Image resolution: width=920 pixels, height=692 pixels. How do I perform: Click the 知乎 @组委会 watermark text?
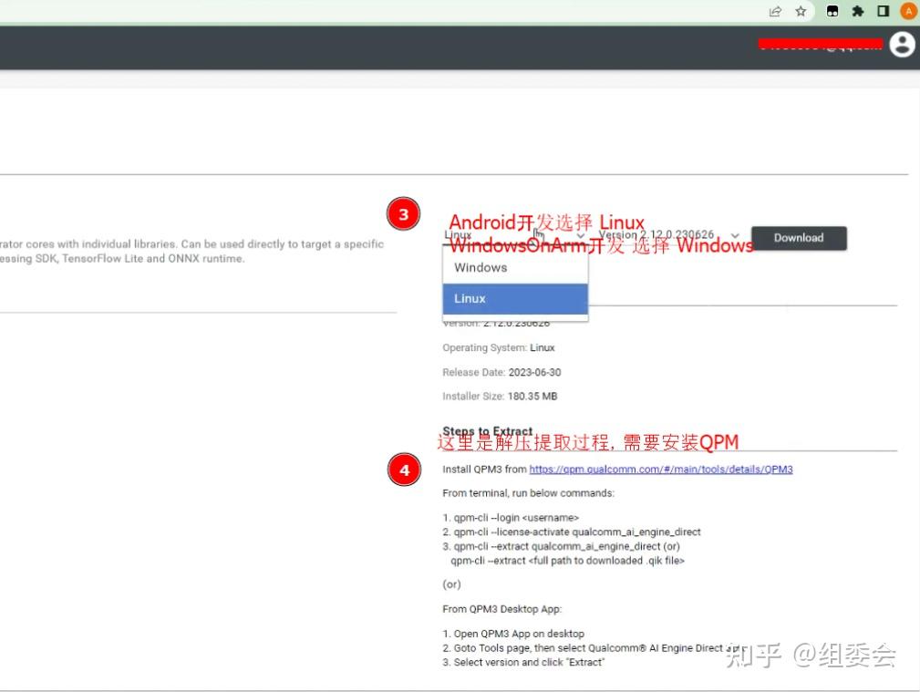810,655
